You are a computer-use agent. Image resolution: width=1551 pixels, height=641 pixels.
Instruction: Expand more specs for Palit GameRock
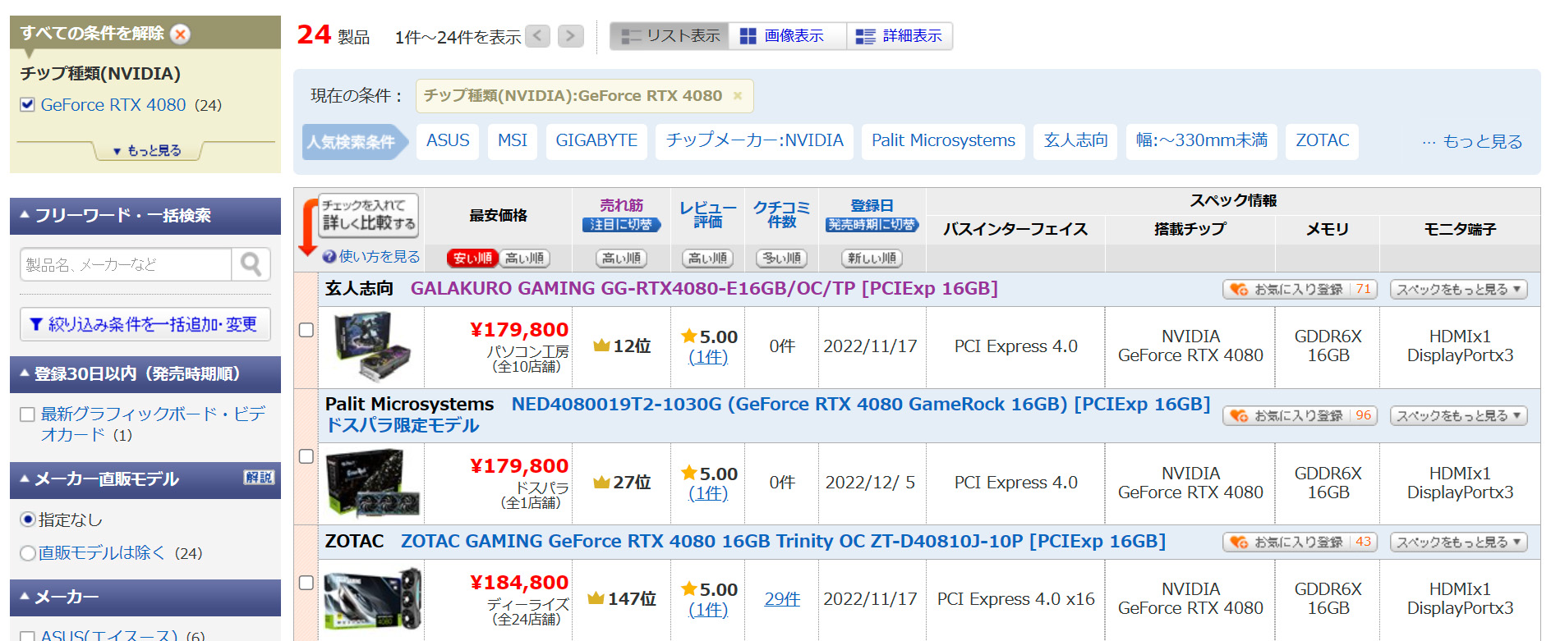tap(1458, 416)
